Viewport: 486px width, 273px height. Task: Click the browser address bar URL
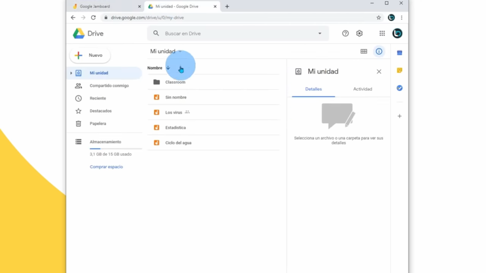point(147,18)
